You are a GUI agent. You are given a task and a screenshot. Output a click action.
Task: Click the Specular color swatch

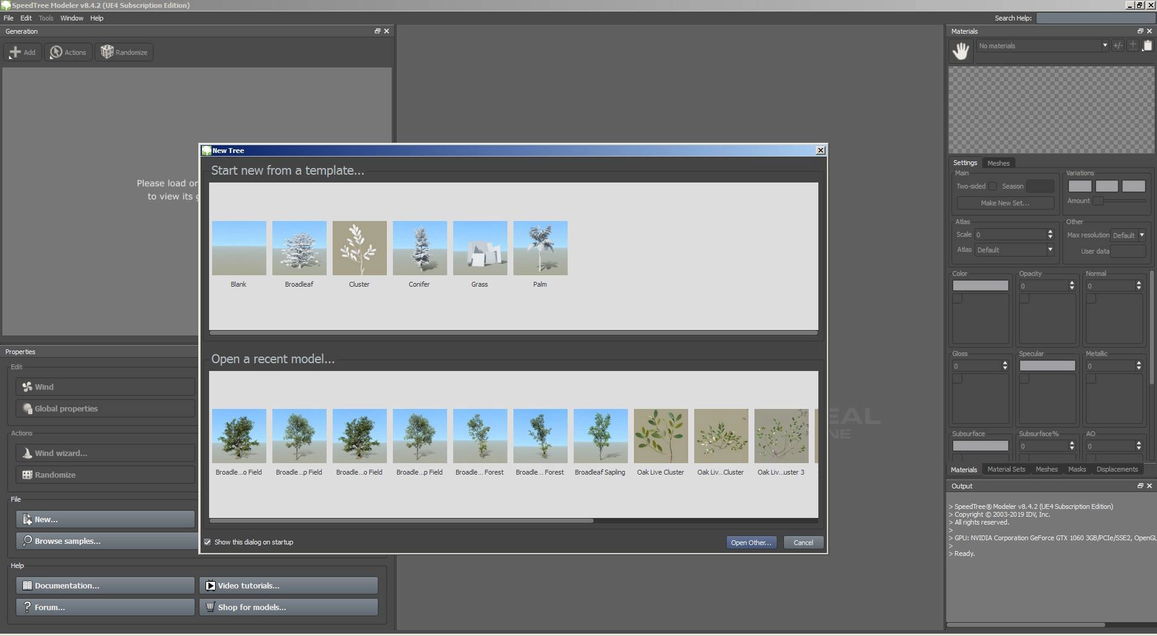click(1047, 366)
